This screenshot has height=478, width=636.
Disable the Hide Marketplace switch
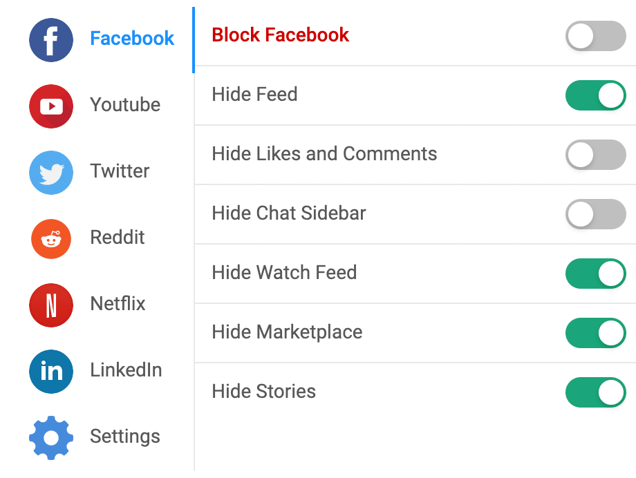coord(595,333)
